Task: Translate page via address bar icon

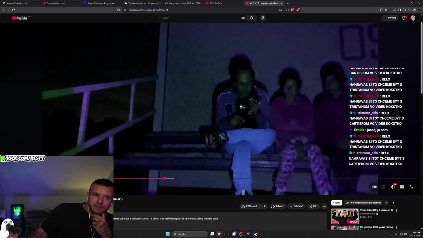Action: coord(286,10)
